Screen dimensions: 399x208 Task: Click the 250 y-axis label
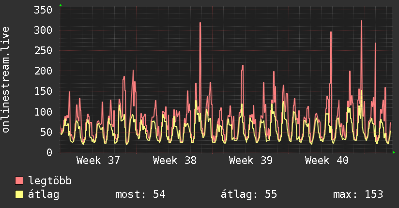coord(43,51)
